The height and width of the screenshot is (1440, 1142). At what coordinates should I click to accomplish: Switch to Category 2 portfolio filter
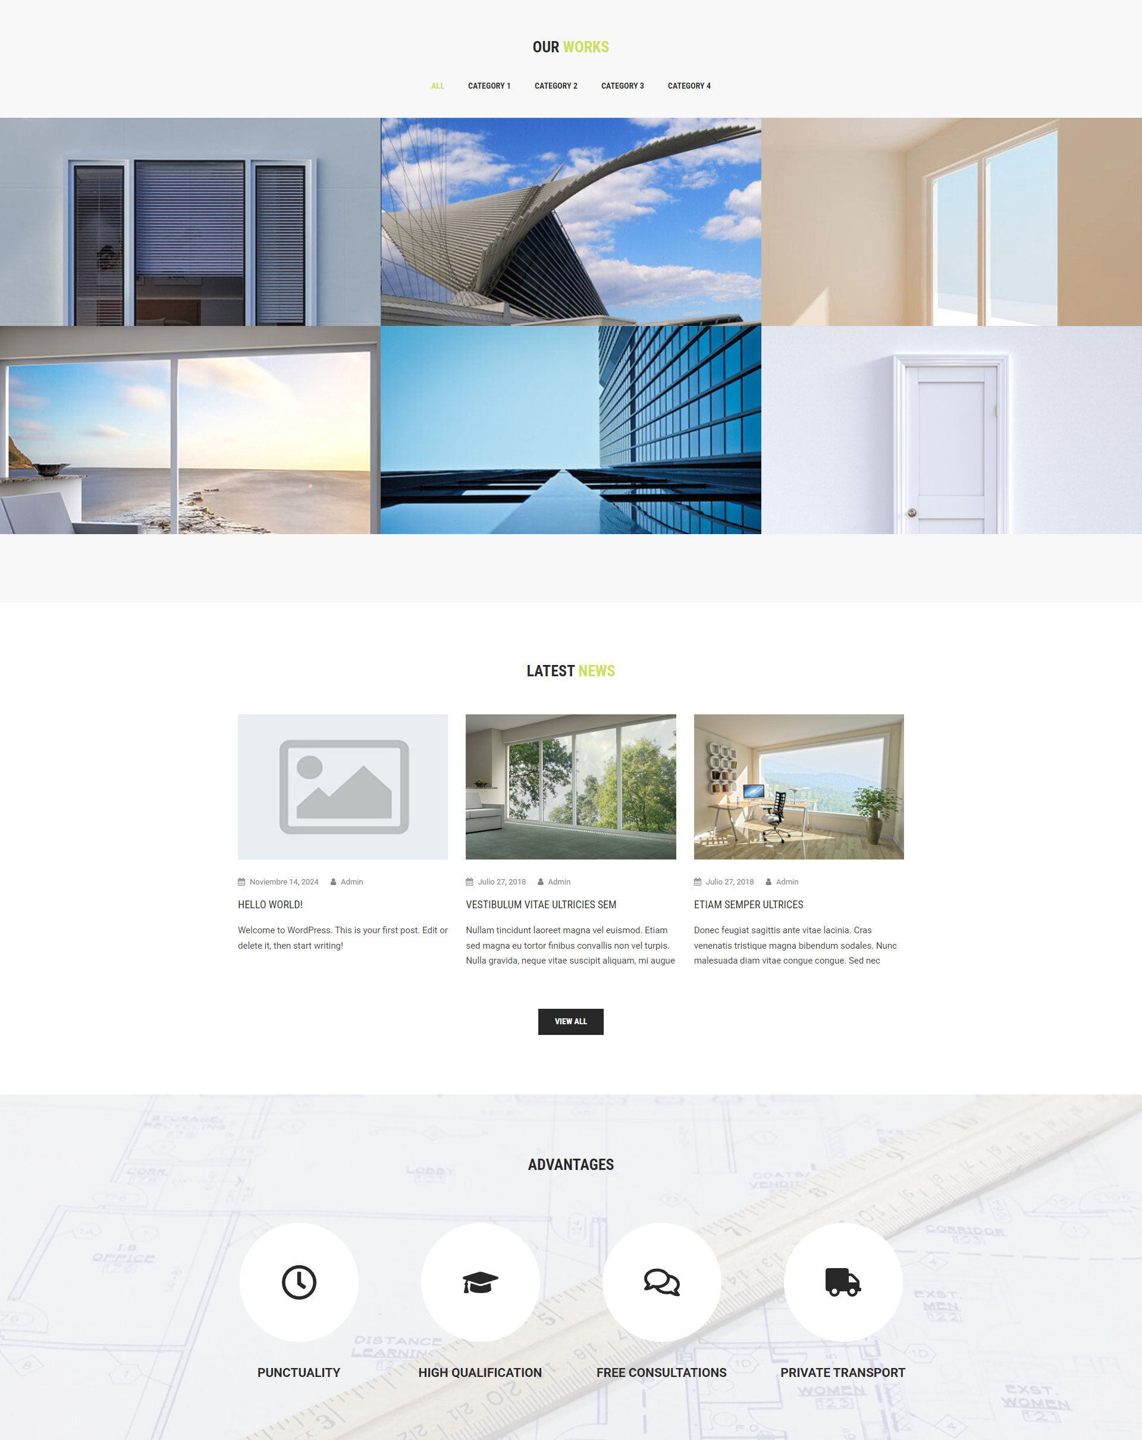[x=555, y=84]
